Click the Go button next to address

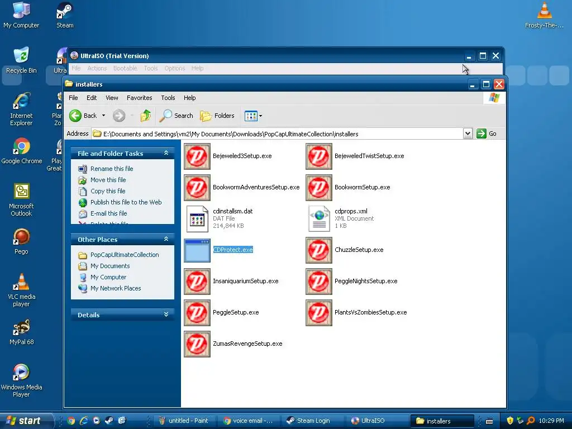pos(487,134)
